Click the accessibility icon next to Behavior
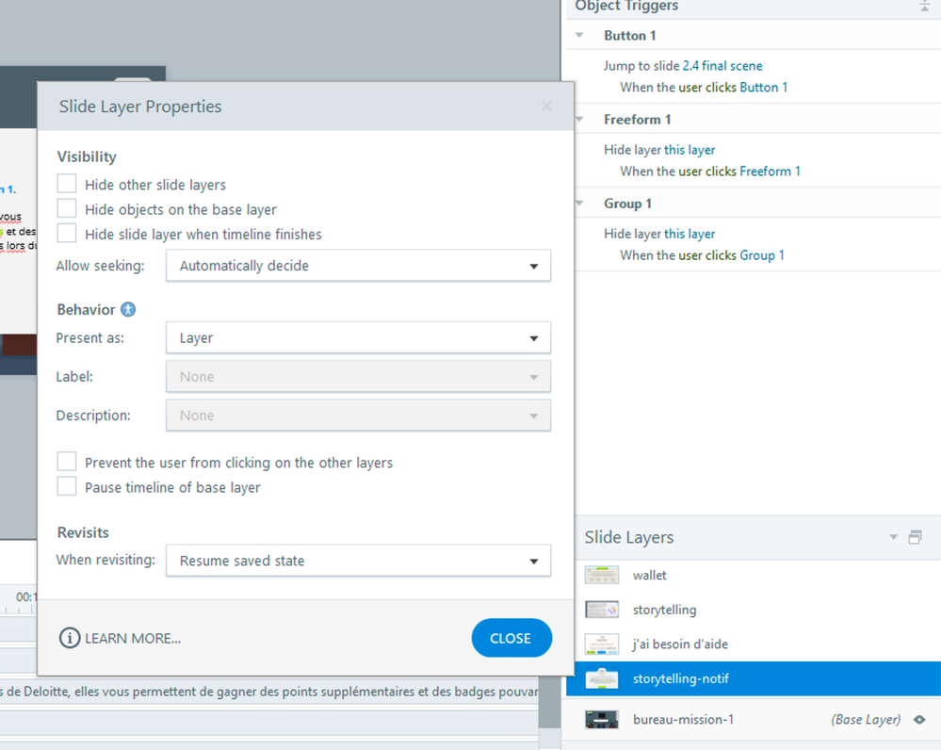This screenshot has width=941, height=750. [128, 309]
